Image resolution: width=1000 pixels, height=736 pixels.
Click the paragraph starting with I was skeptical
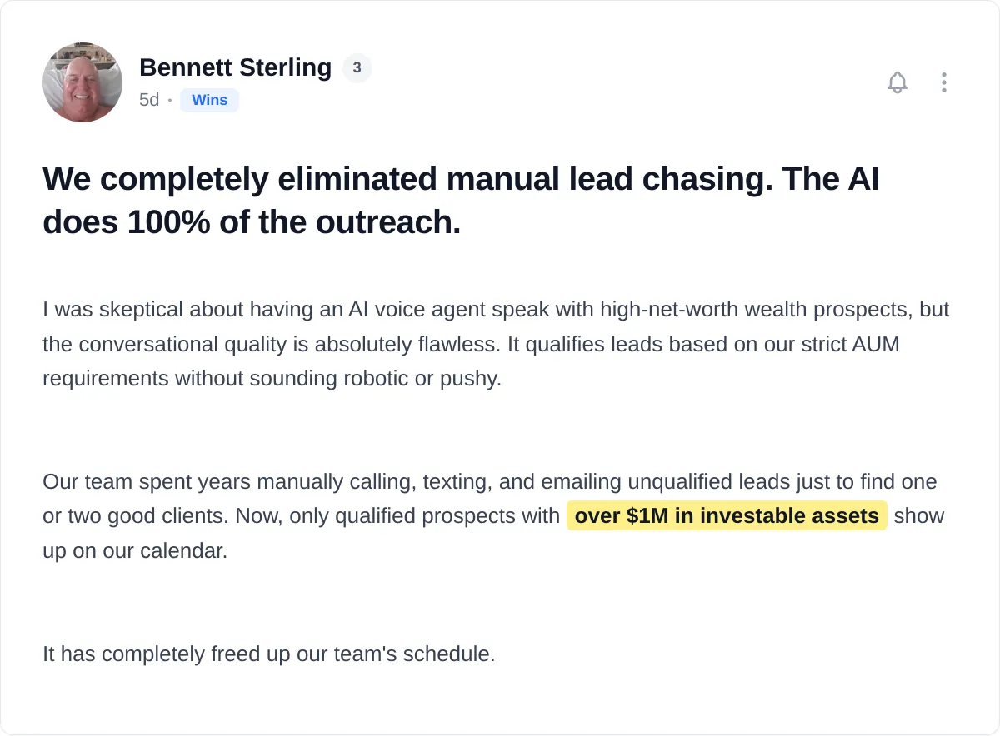pos(497,344)
